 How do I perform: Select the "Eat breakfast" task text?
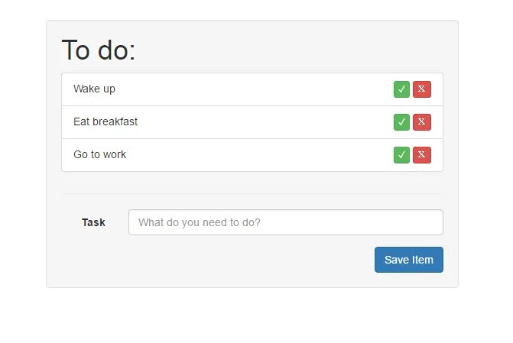tap(106, 121)
